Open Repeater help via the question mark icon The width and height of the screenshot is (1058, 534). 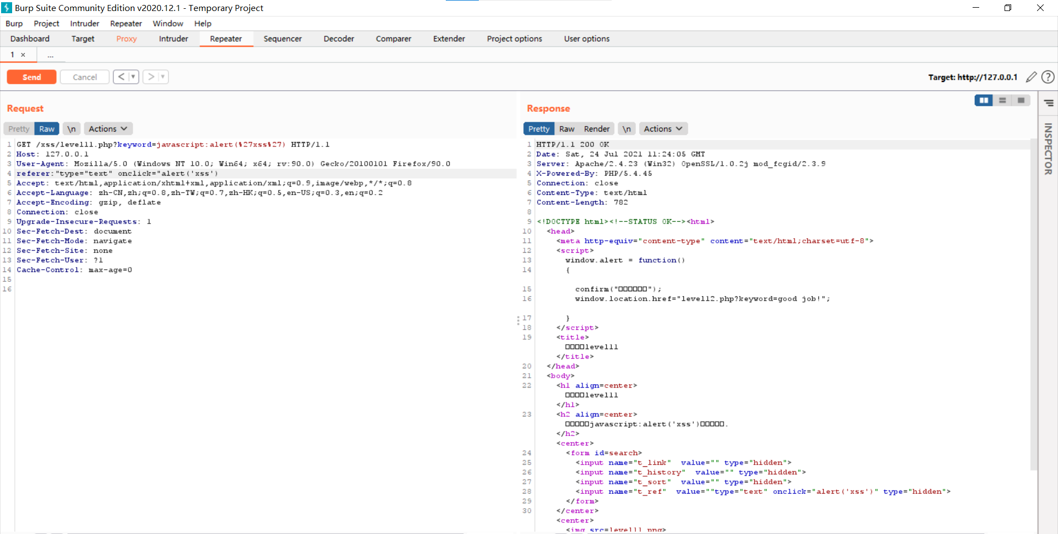(x=1048, y=77)
